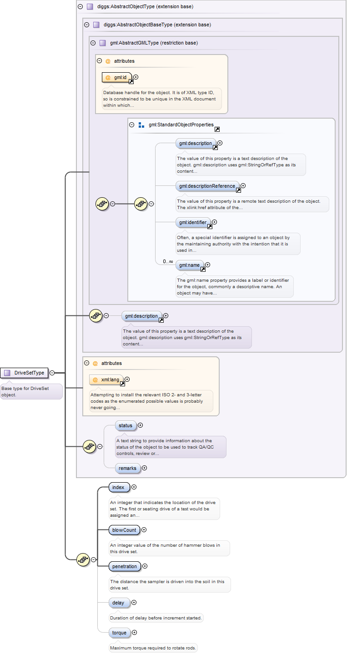Click the sequence compositor icon beside index elements
Screen dimensions: 347x654
[83, 560]
